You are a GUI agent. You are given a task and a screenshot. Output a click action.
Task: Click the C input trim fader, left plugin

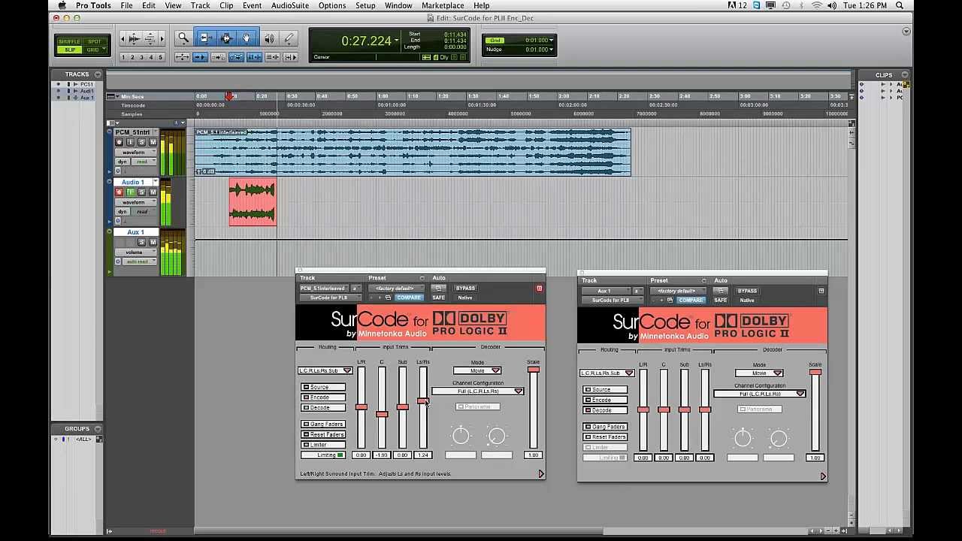pos(382,414)
